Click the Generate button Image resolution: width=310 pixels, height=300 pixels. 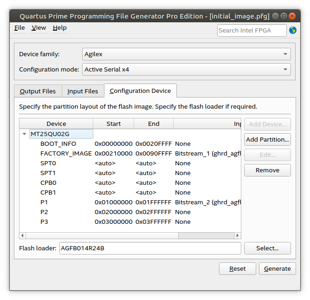click(278, 269)
